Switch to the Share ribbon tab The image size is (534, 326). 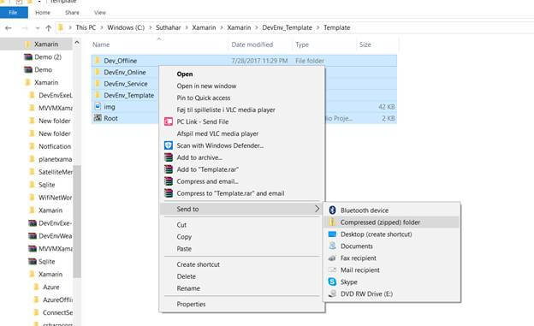coord(72,13)
